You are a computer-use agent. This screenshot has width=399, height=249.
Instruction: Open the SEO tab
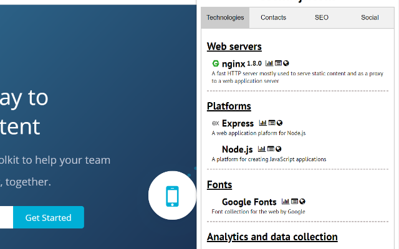pos(322,17)
